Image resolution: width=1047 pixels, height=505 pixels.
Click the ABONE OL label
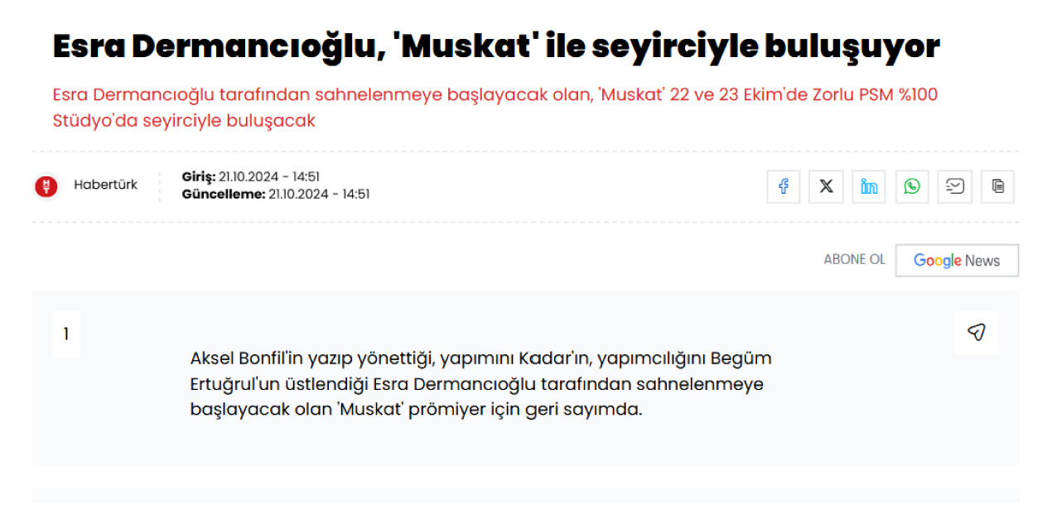coord(854,260)
